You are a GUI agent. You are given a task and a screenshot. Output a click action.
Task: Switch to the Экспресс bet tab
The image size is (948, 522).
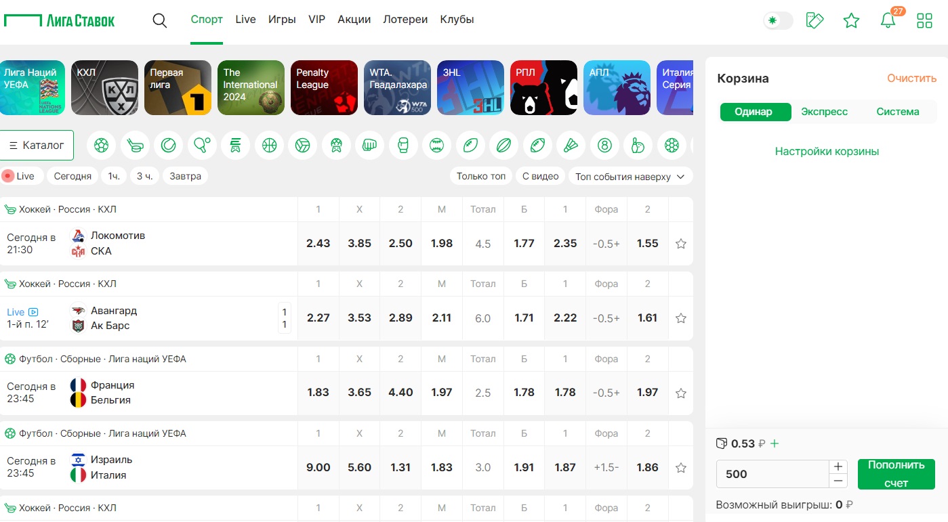click(824, 112)
